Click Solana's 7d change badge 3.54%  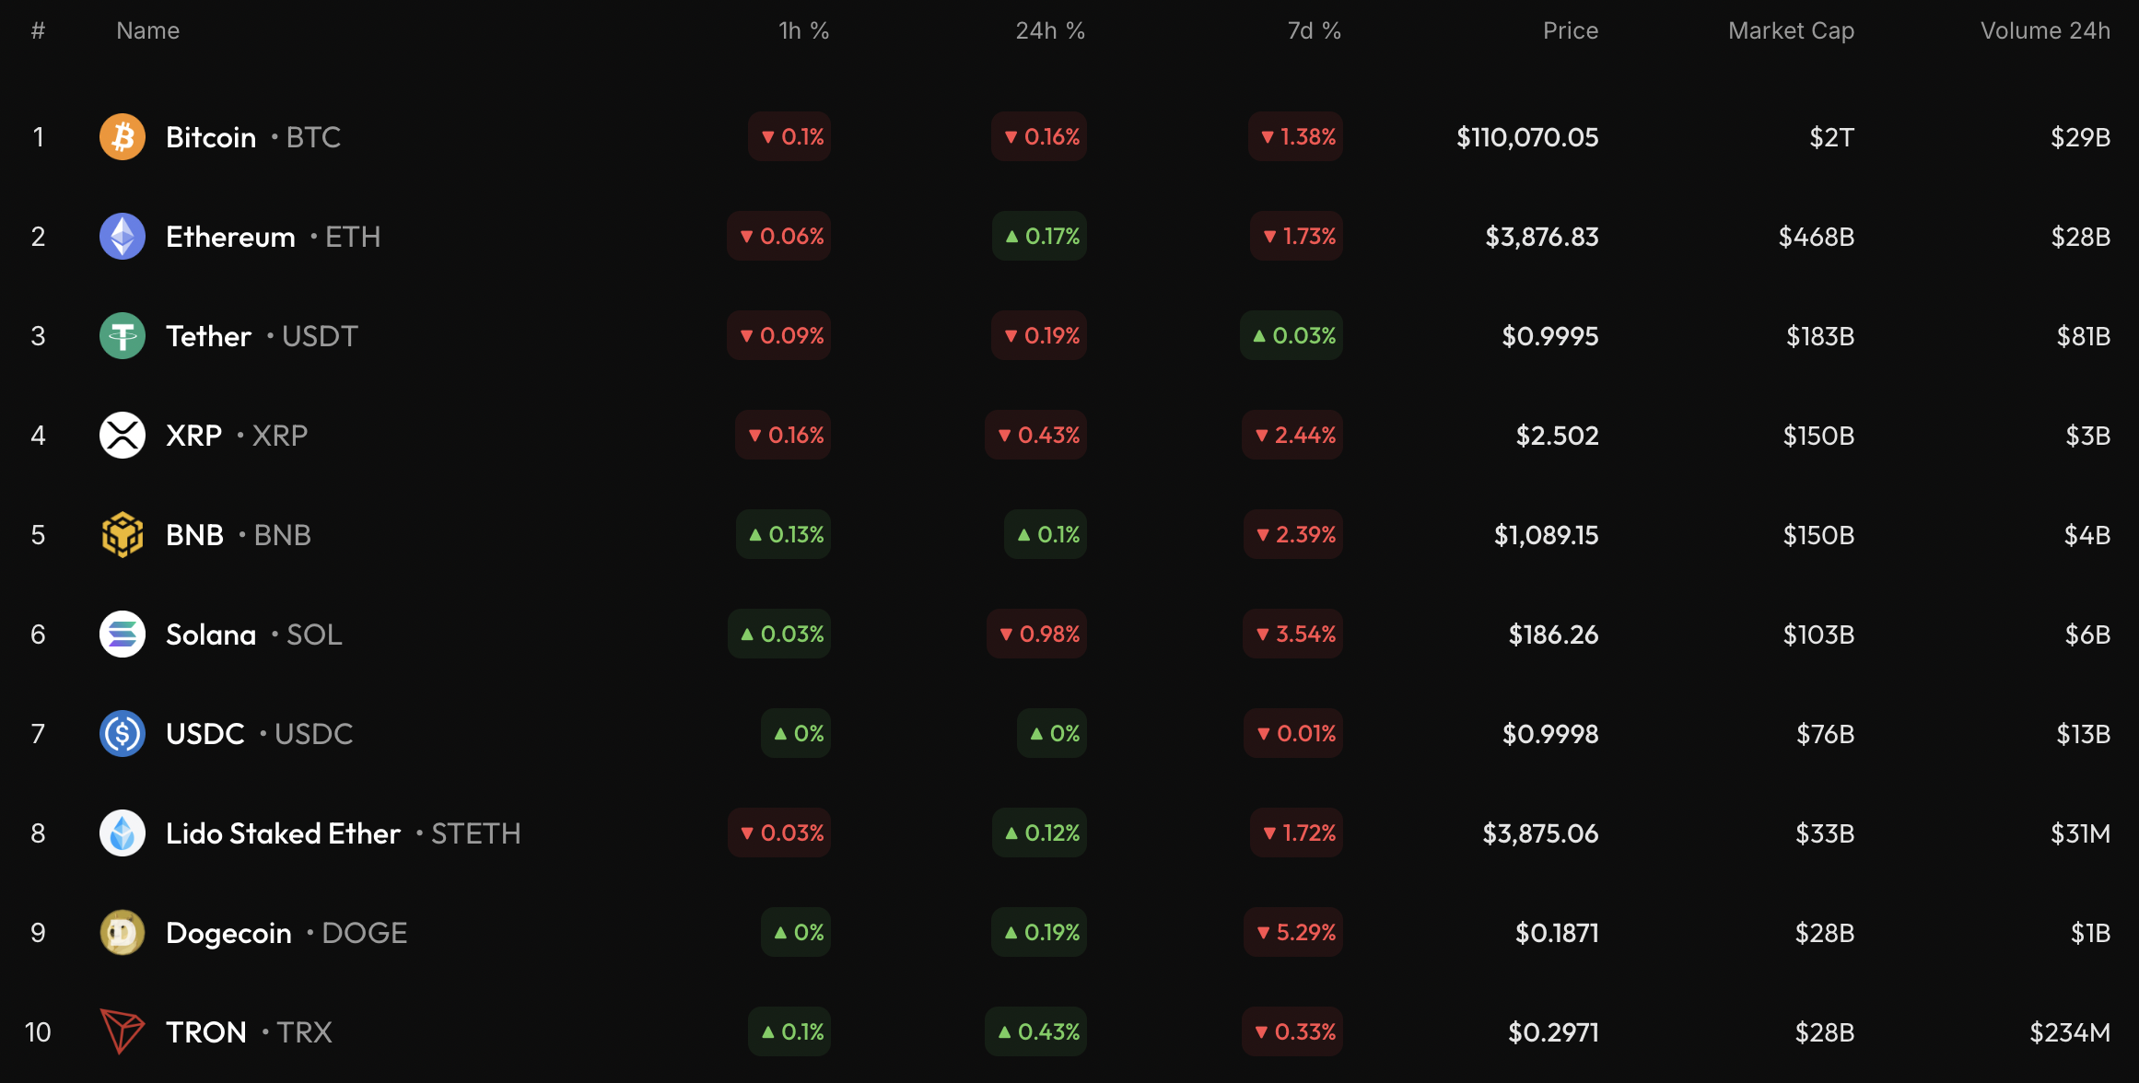[x=1293, y=635]
